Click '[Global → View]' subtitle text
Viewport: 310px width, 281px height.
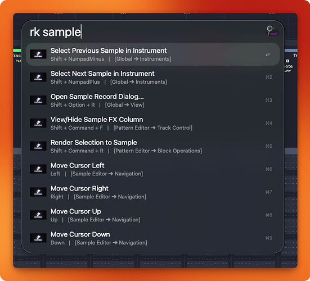124,105
